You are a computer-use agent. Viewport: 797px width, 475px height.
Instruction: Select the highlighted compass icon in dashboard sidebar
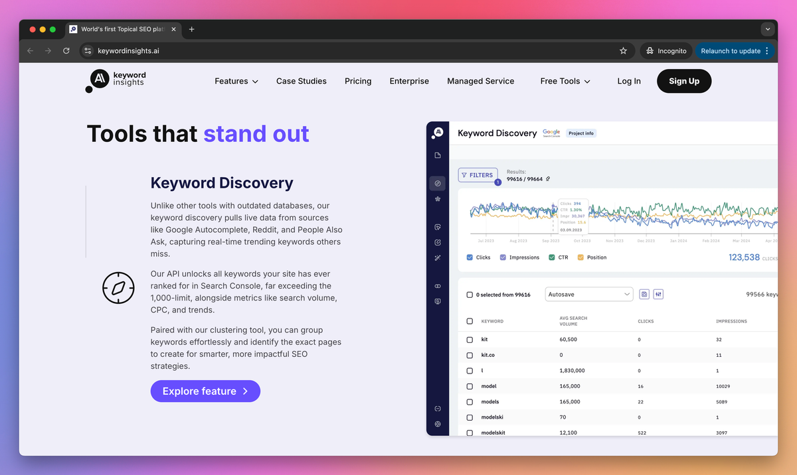pos(438,183)
